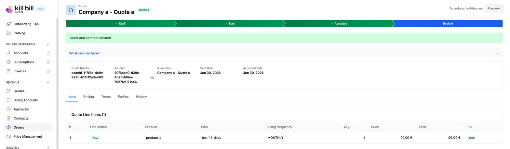The width and height of the screenshot is (510, 149).
Task: Click the bold 99,00 € total value
Action: (454, 138)
